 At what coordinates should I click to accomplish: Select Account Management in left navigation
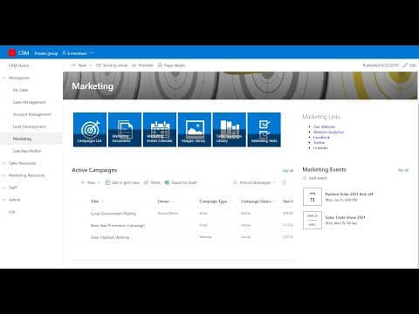click(32, 114)
